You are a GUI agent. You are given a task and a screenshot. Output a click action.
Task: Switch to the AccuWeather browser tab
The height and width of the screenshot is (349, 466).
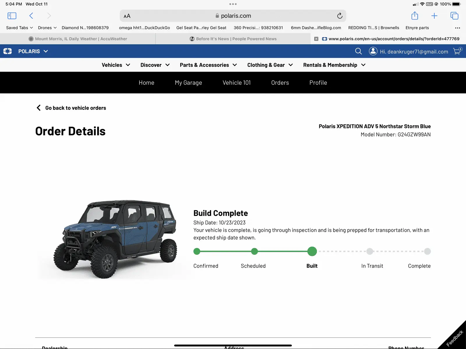[78, 39]
